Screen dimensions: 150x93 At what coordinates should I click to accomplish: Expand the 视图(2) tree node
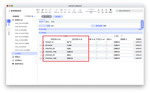click(x=36, y=57)
